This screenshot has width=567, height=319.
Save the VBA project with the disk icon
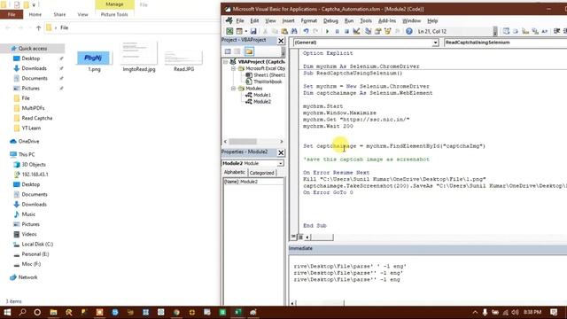[253, 32]
